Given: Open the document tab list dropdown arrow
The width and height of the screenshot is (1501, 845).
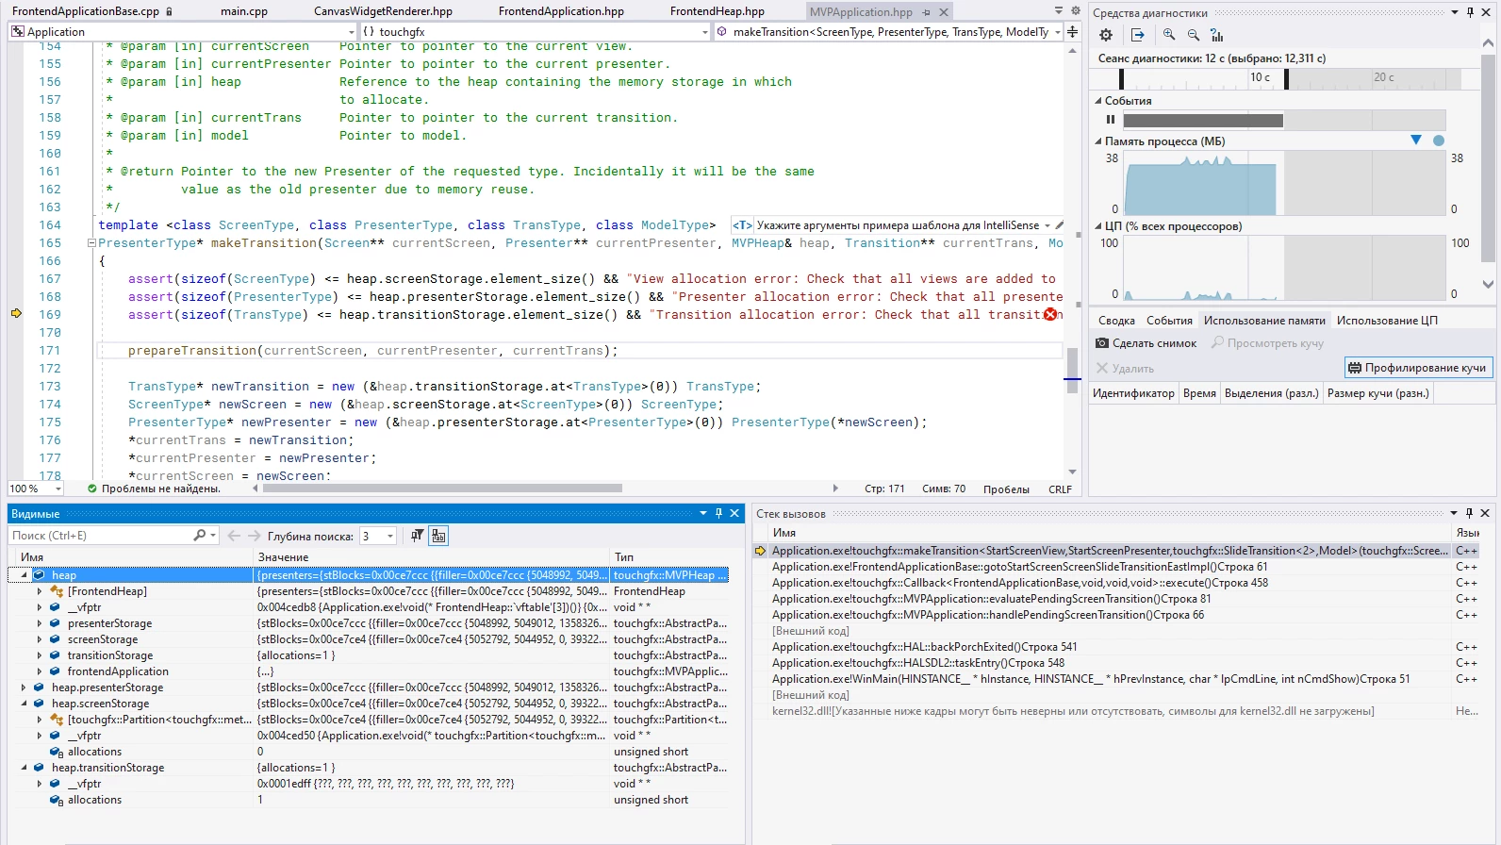Looking at the screenshot, I should click(1059, 10).
